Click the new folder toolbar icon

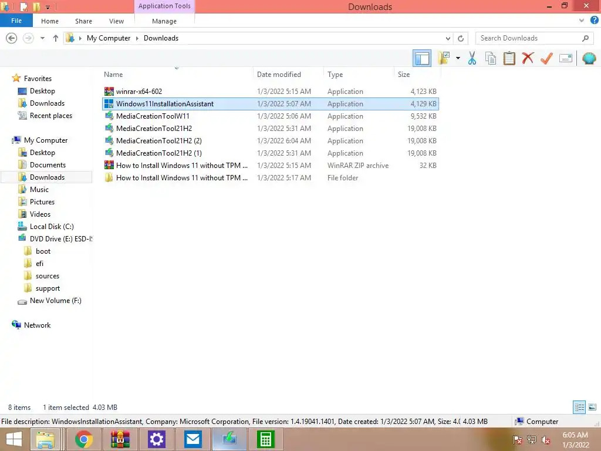[x=444, y=58]
